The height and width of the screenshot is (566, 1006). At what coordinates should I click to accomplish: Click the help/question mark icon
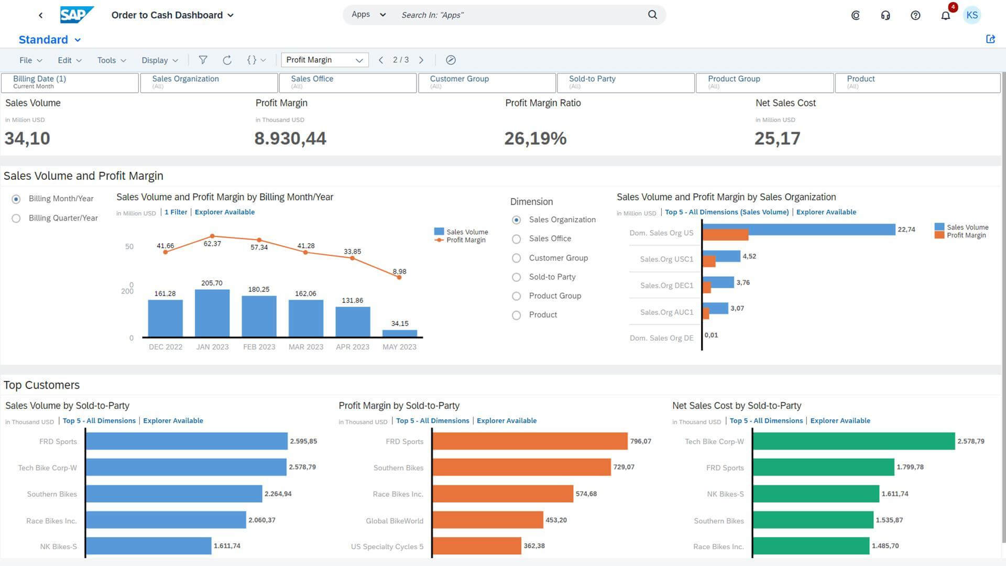point(915,15)
